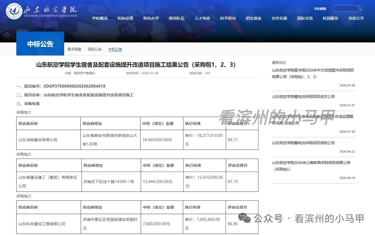Click supplier 山东鸿典建设有限公司 cell
This screenshot has width=375, height=235.
coord(48,140)
